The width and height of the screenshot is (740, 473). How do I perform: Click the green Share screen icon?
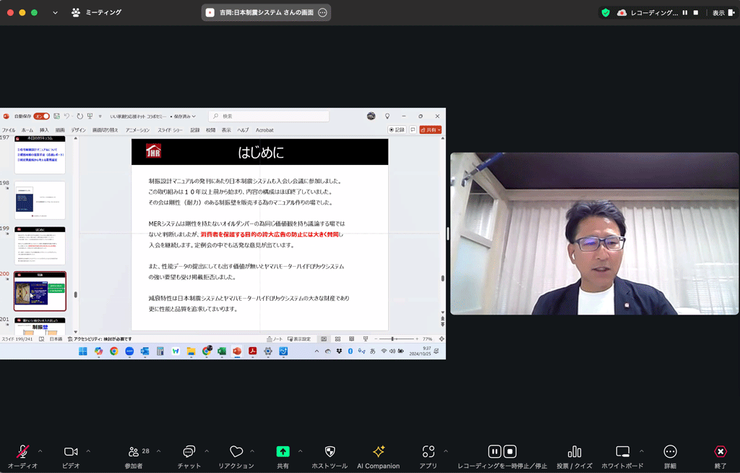coord(283,452)
